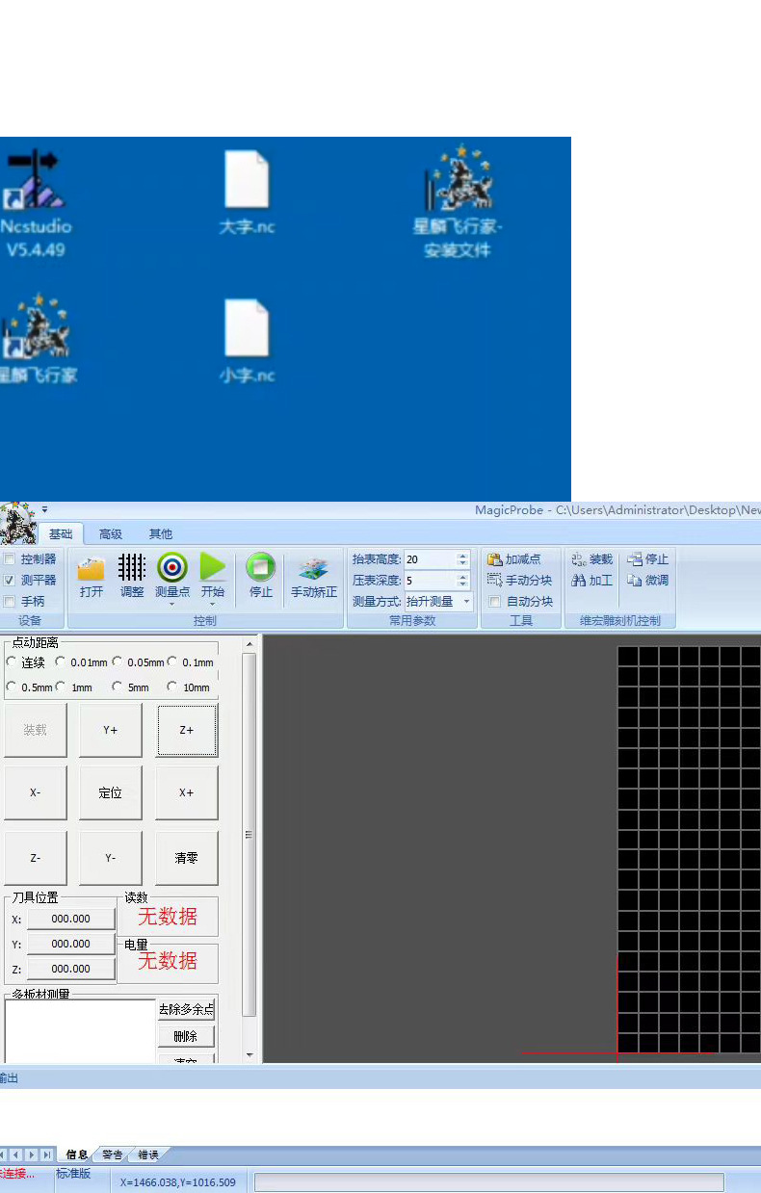Increase 抬表高度 with up spinner
Viewport: 761px width, 1193px height.
pyautogui.click(x=463, y=556)
